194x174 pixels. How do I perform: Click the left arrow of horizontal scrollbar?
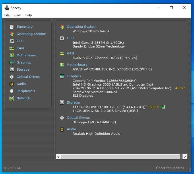58,157
